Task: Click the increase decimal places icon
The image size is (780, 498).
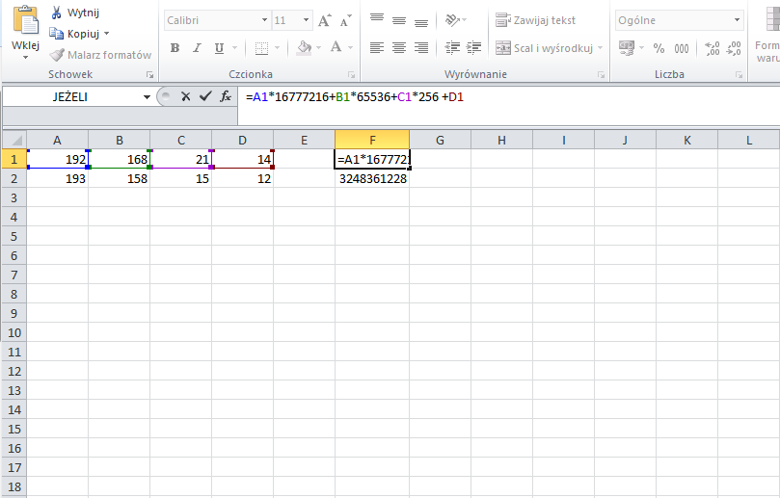Action: (x=713, y=48)
